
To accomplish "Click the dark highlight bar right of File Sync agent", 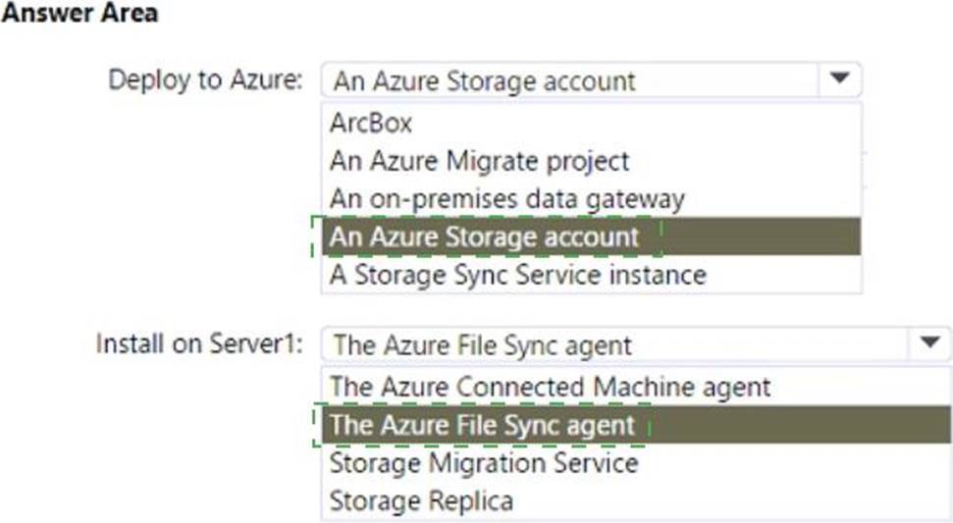I will tap(800, 425).
